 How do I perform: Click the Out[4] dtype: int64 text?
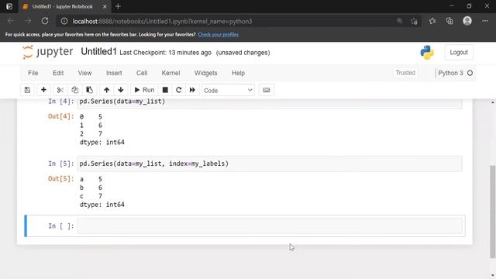tap(102, 143)
